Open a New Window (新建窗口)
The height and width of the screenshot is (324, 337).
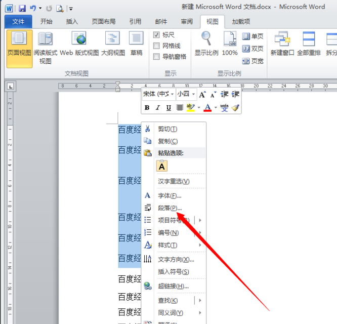click(x=282, y=44)
